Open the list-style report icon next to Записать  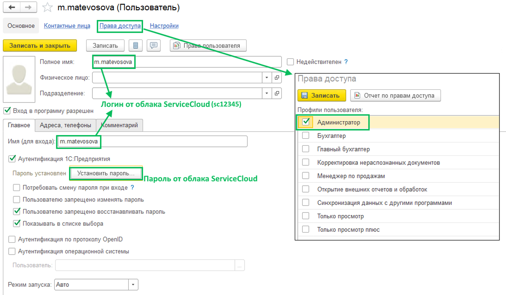136,46
